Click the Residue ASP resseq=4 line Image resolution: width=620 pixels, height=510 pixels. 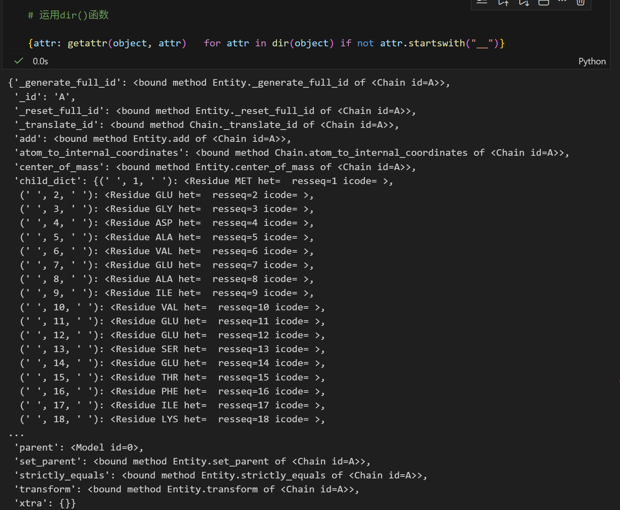click(x=167, y=223)
